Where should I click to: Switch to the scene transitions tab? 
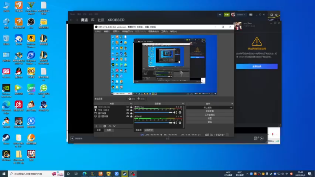(x=149, y=130)
